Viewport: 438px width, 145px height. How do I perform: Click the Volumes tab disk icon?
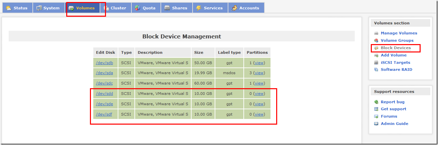[71, 8]
